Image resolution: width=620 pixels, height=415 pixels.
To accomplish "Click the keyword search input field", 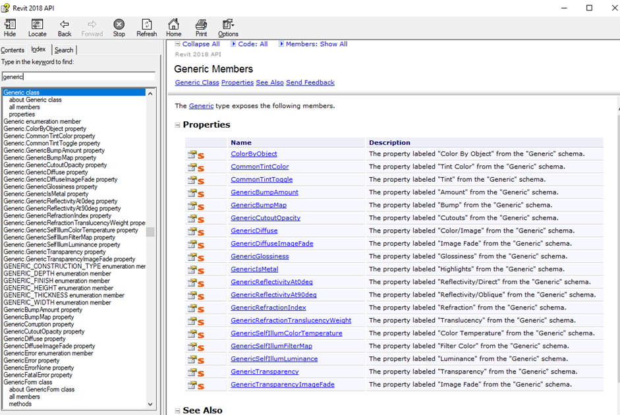I will 78,76.
